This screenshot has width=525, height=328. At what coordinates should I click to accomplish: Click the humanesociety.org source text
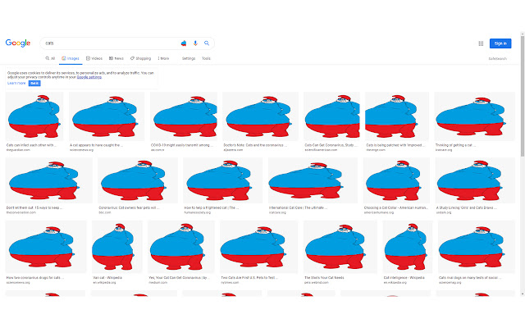click(x=197, y=212)
